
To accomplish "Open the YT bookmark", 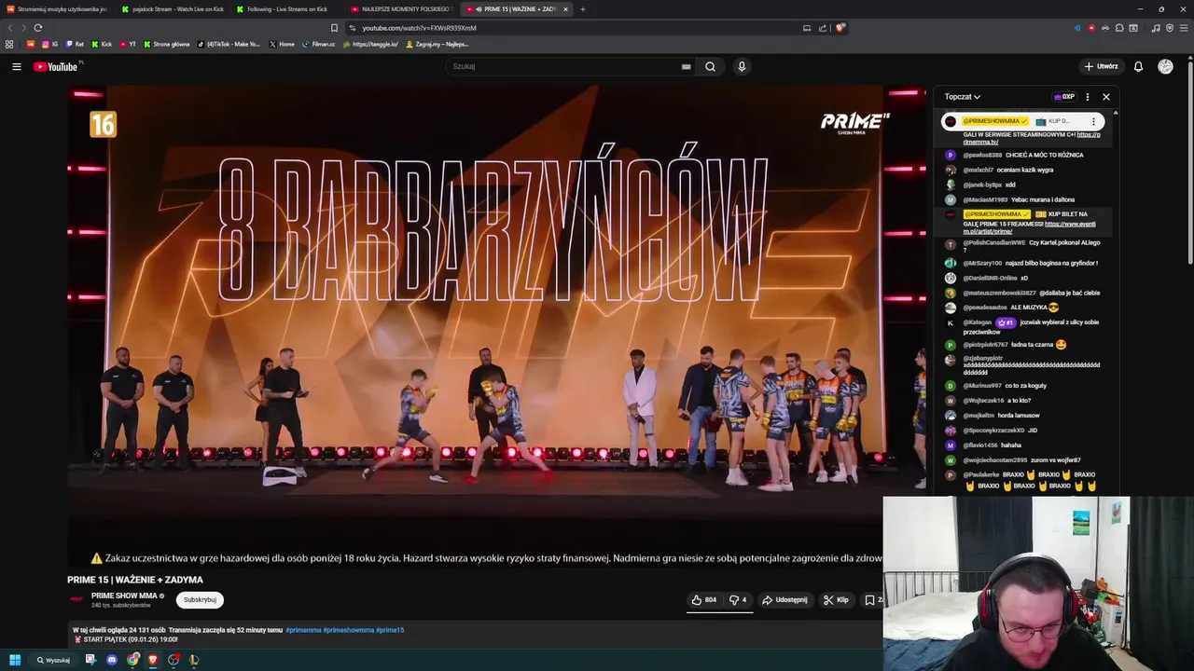I will 128,44.
